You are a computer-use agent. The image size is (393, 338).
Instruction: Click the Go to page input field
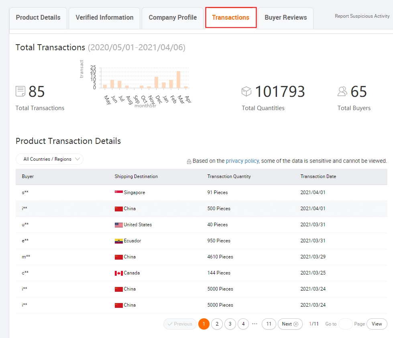(x=345, y=324)
